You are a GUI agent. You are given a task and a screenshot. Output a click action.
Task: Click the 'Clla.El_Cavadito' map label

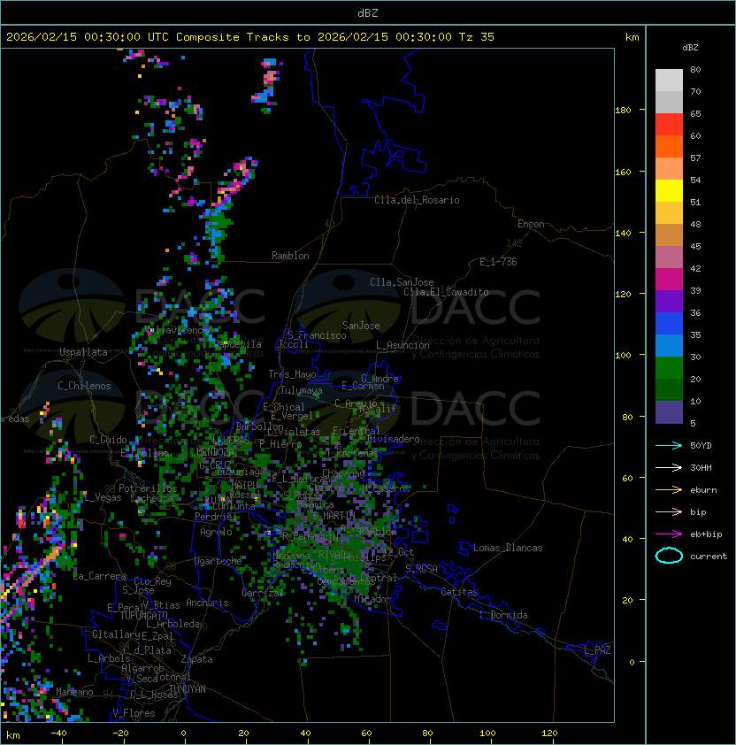(446, 292)
